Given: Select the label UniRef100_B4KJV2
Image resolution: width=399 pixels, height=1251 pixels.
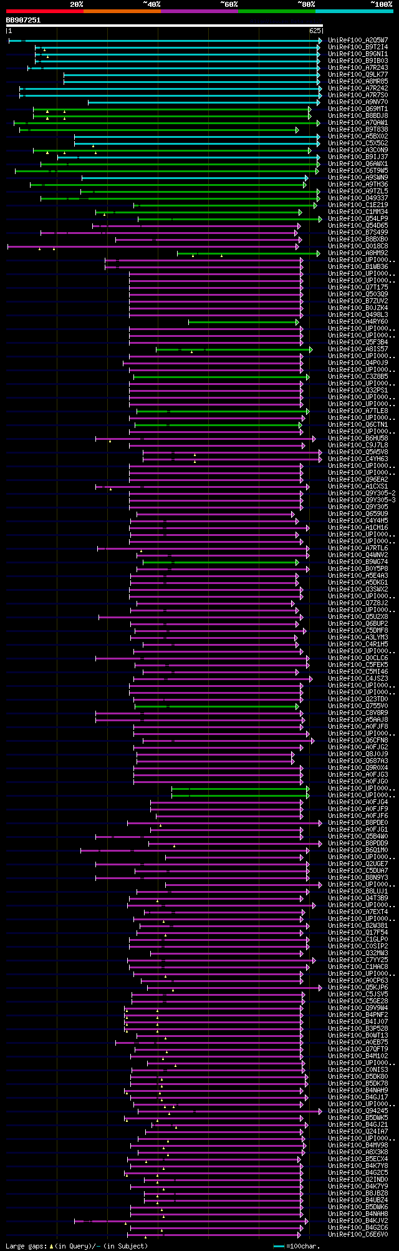Looking at the screenshot, I should [358, 1221].
